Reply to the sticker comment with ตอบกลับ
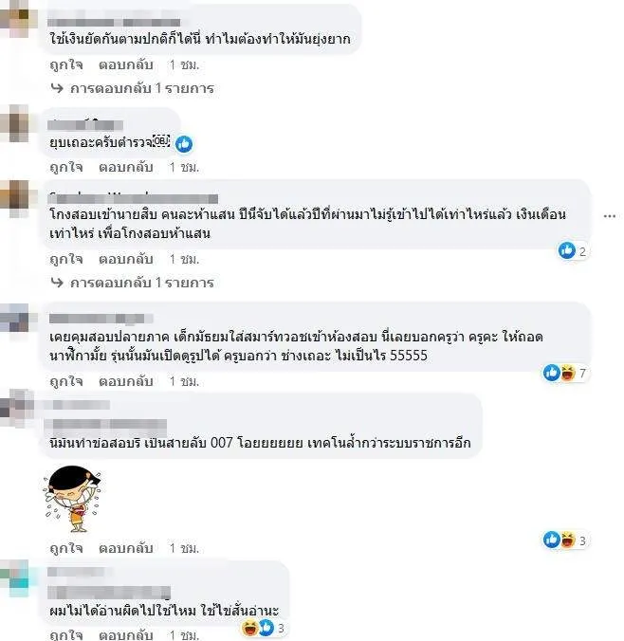This screenshot has width=624, height=641. coord(126,548)
